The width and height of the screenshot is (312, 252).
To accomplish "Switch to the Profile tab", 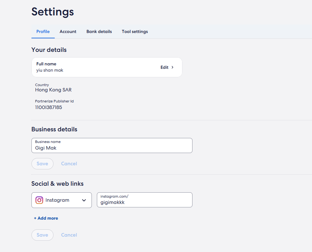I will 43,31.
